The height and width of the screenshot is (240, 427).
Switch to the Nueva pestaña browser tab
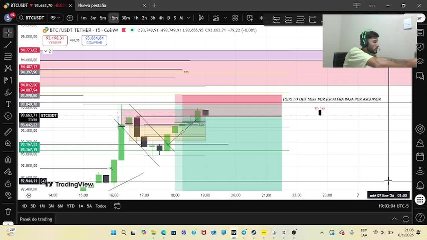pos(92,5)
